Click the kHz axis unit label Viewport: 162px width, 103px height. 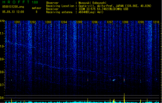(2, 21)
